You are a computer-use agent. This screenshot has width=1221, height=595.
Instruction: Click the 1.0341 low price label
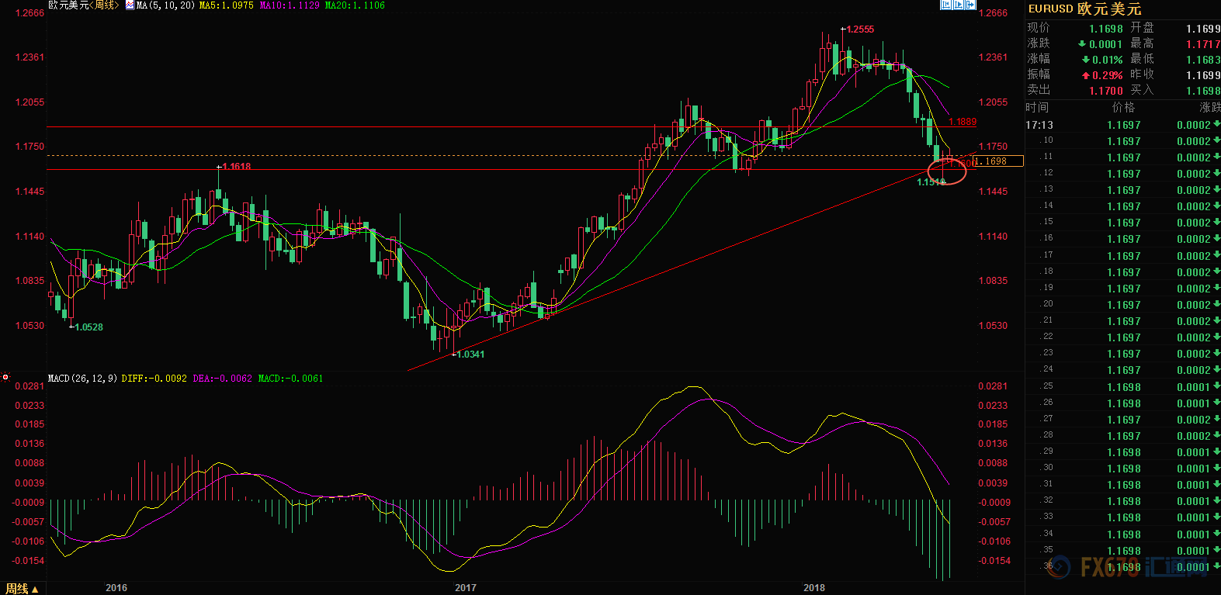tap(470, 355)
